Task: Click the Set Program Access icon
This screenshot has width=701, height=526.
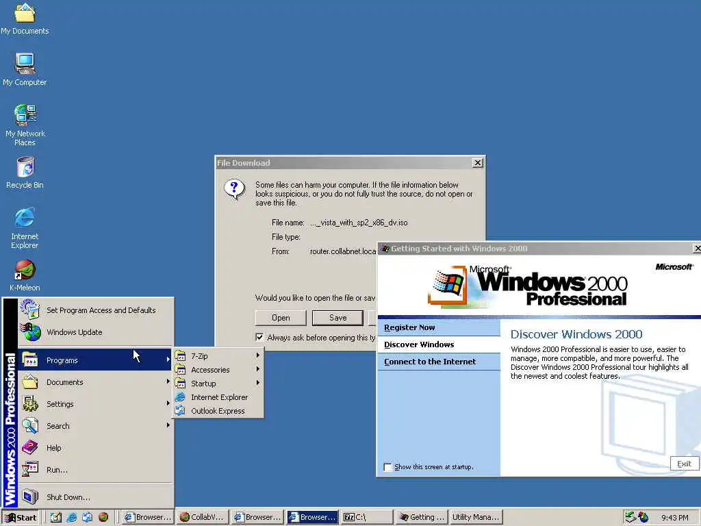Action: tap(29, 309)
